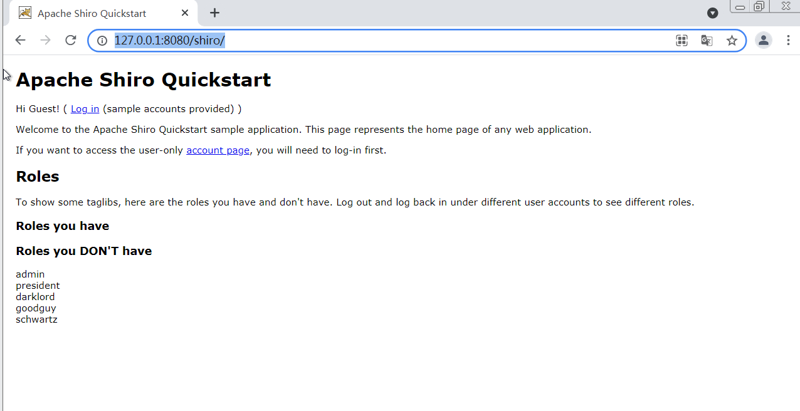Screen dimensions: 800x411
Task: Bookmark this page with the star
Action: pos(732,41)
